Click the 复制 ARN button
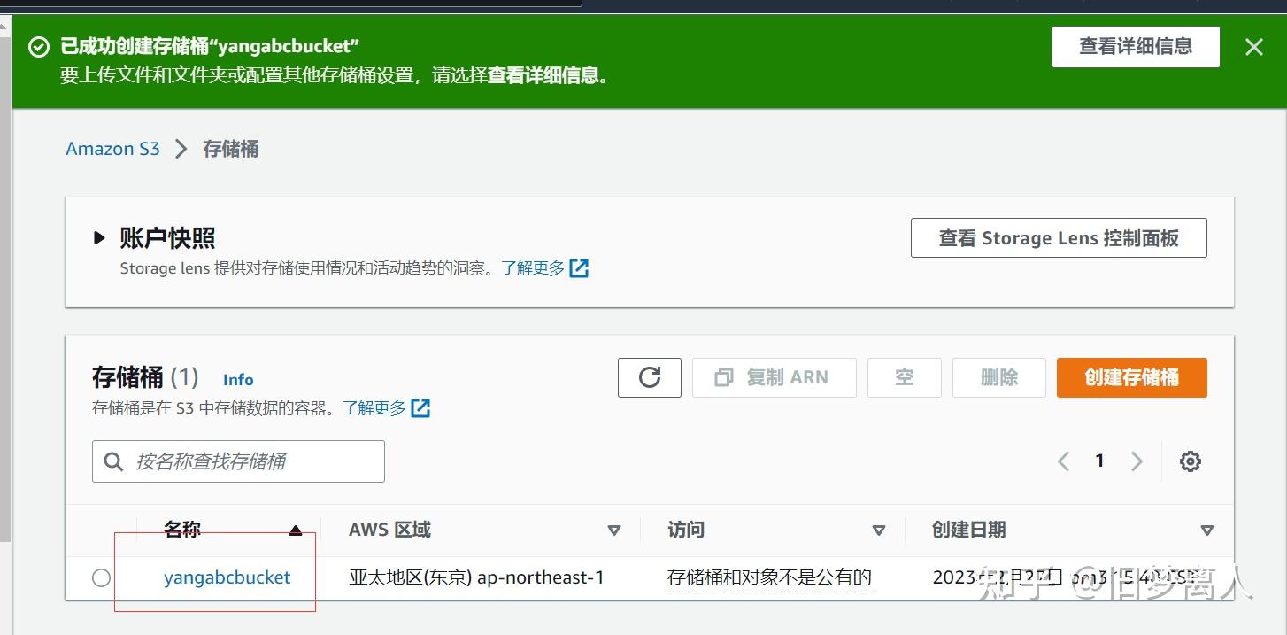 tap(774, 377)
